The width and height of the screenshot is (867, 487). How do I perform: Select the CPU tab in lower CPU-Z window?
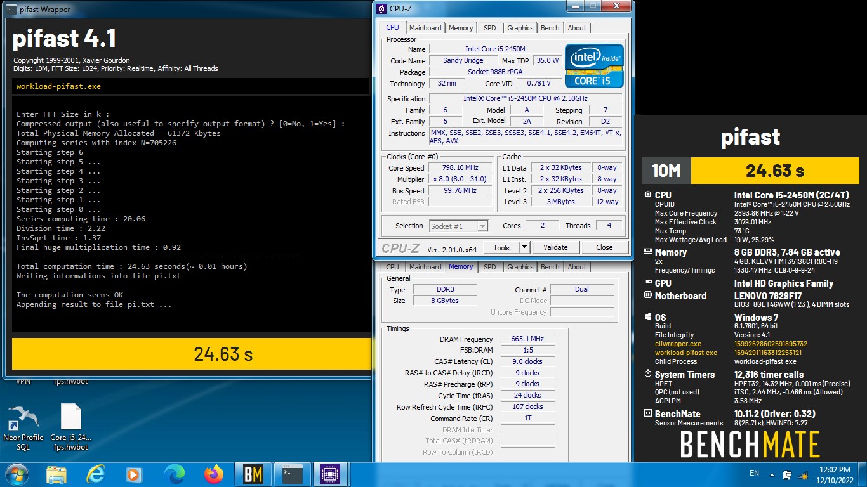pyautogui.click(x=393, y=267)
